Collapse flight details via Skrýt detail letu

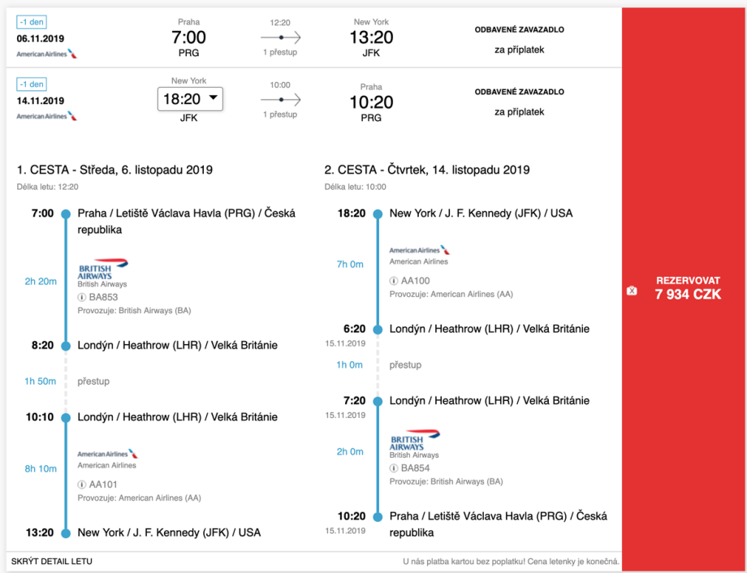[52, 562]
